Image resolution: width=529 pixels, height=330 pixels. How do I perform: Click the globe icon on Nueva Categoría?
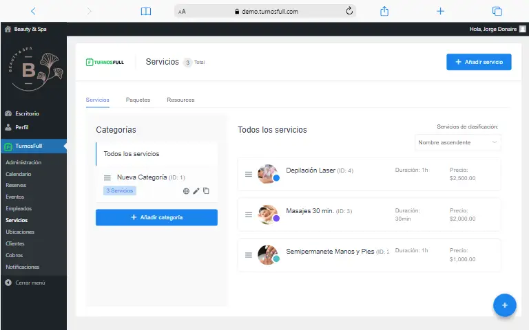[186, 191]
